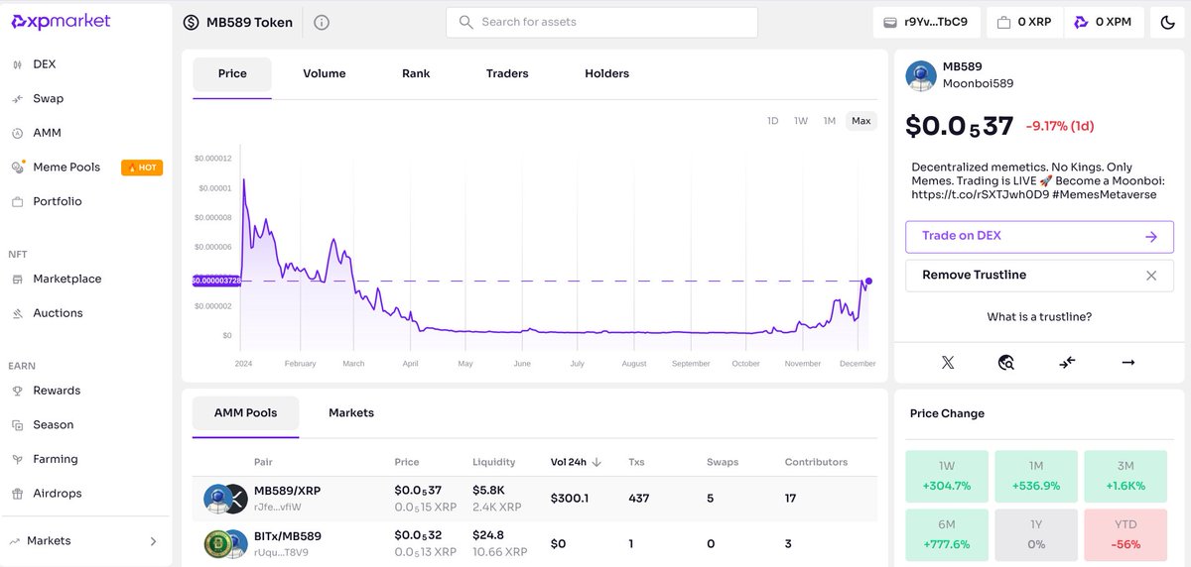Click the 0 XRP balance button
This screenshot has height=567, width=1191.
(1023, 22)
